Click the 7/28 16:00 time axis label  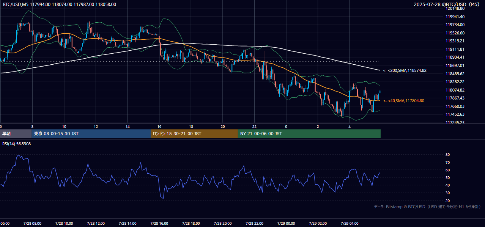159,224
